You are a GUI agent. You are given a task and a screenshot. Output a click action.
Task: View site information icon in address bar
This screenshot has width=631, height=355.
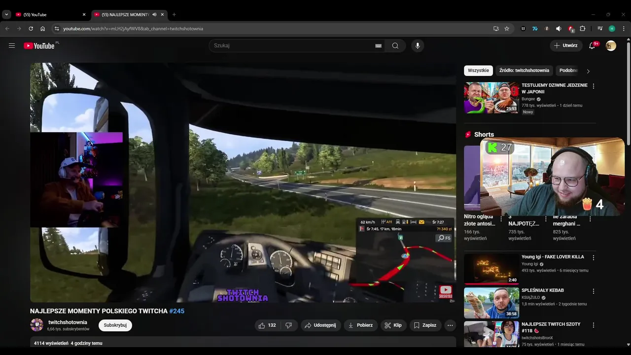point(57,29)
